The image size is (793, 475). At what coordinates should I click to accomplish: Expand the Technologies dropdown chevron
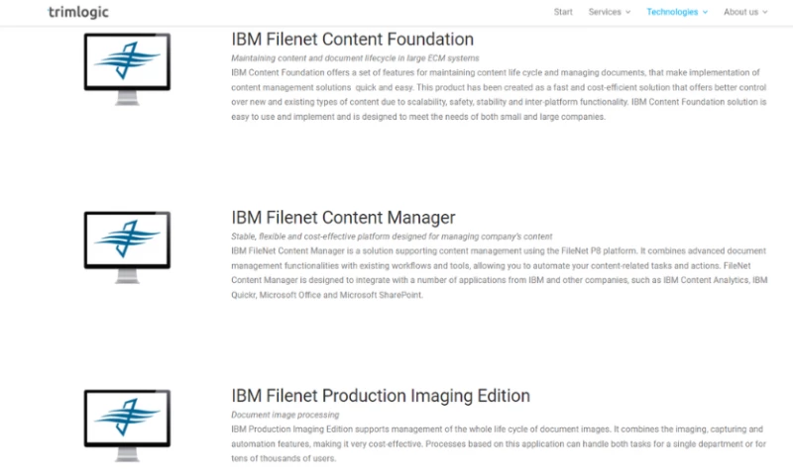705,13
